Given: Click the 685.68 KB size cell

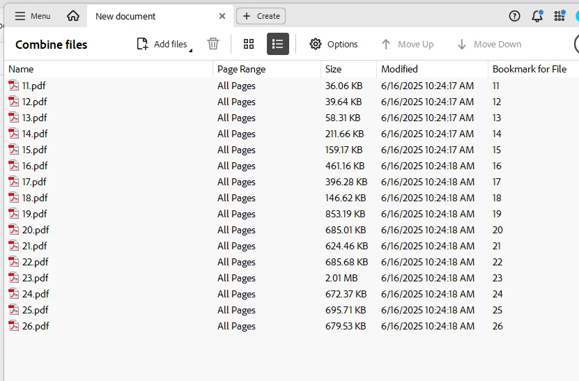Looking at the screenshot, I should [x=346, y=262].
